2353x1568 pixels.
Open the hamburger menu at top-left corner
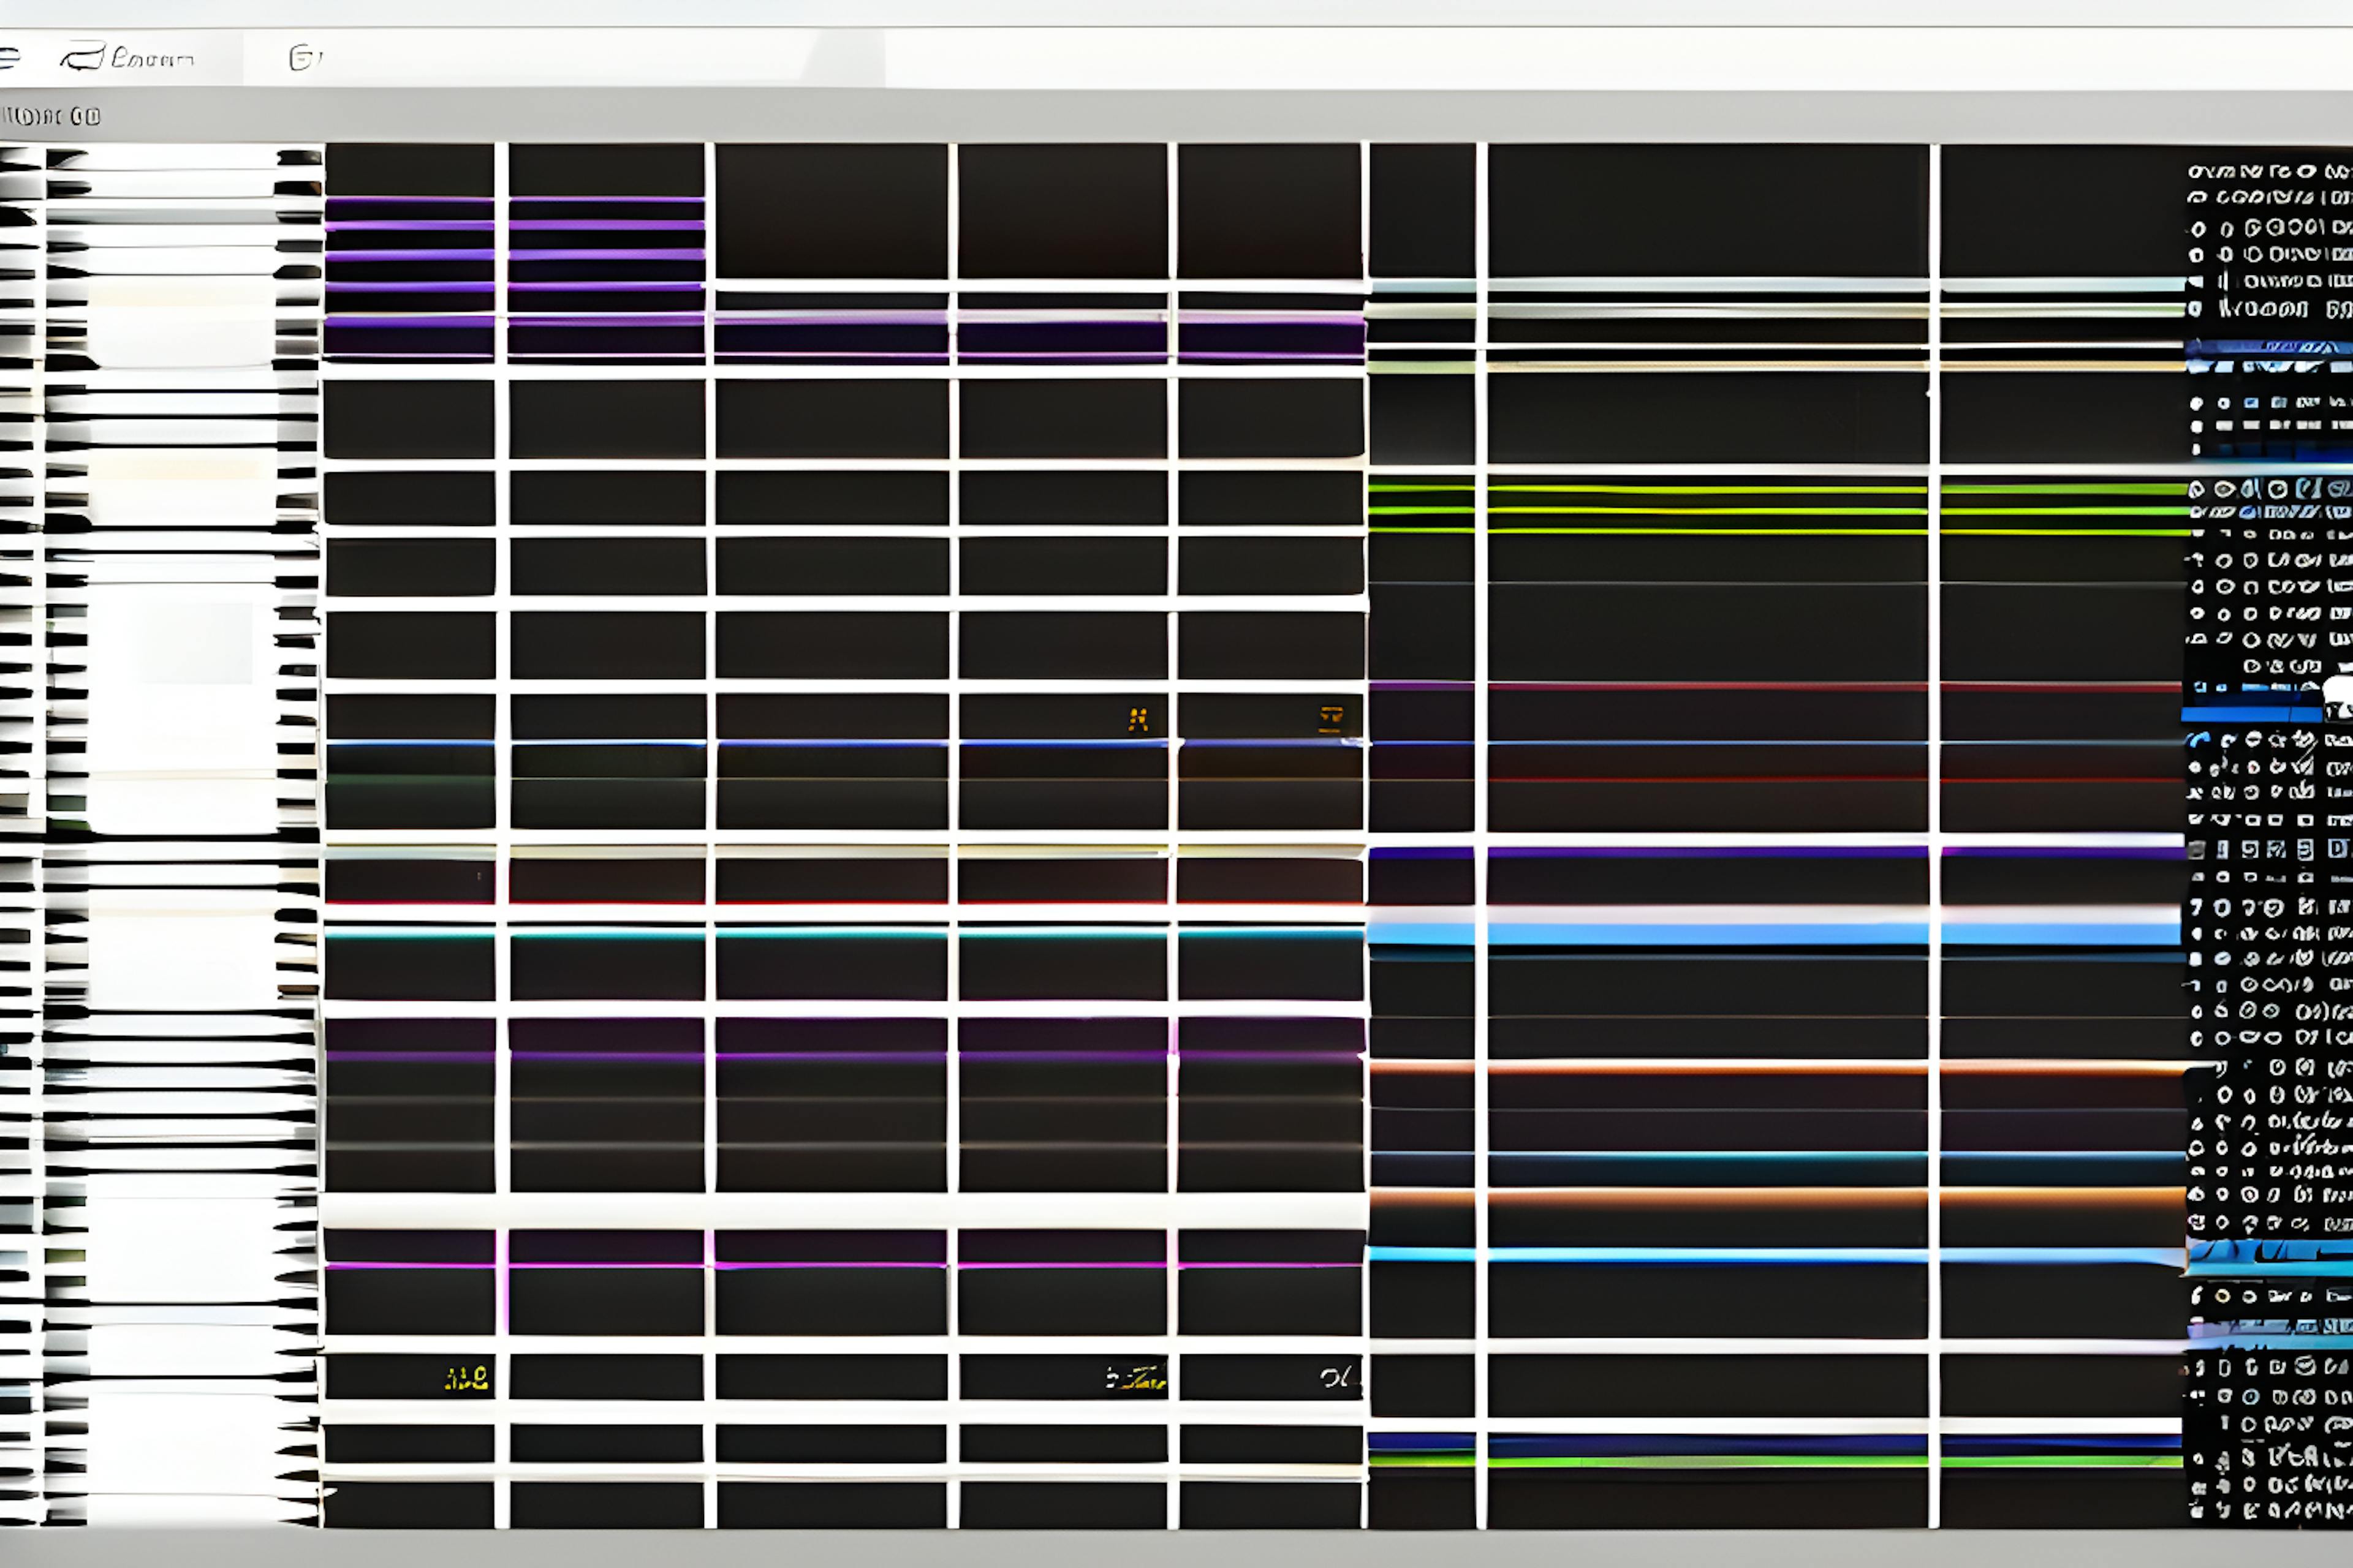click(x=8, y=57)
